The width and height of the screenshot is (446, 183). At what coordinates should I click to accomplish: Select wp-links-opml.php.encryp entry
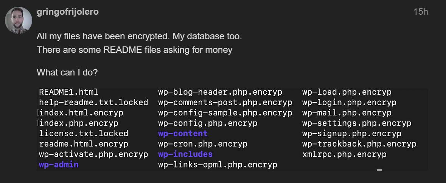point(218,165)
